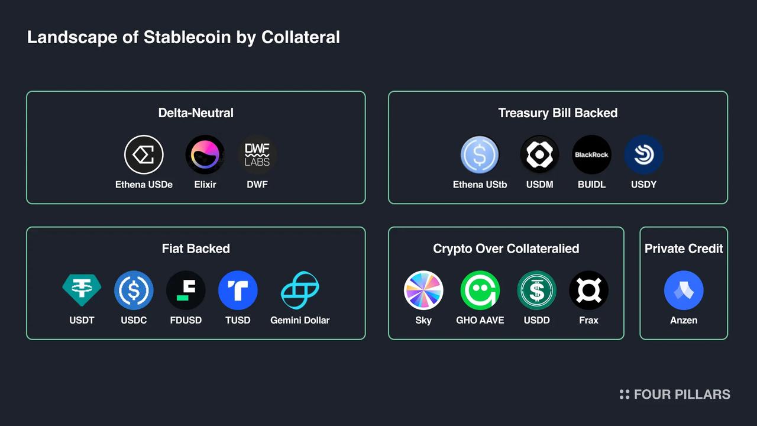This screenshot has width=757, height=426.
Task: Click the USDC coin icon
Action: [x=134, y=291]
